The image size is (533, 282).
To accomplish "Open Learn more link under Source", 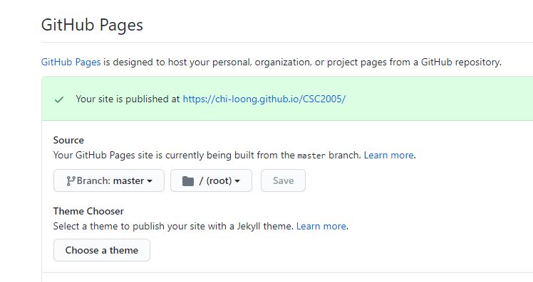I will click(x=389, y=156).
